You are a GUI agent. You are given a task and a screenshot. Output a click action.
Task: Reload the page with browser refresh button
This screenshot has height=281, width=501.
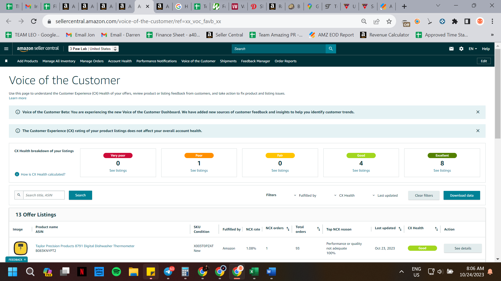point(34,21)
